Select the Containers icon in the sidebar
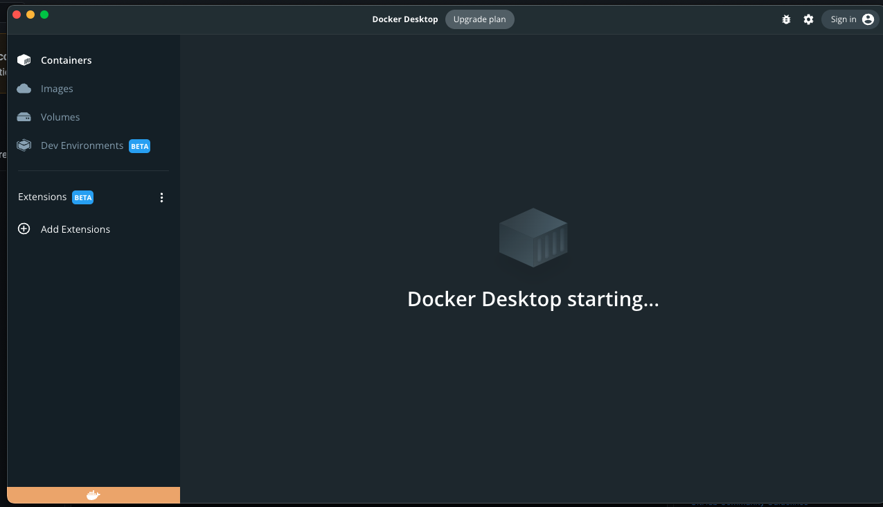 pos(24,60)
